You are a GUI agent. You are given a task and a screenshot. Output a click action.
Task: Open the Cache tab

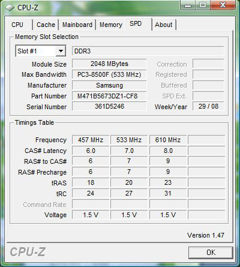46,25
